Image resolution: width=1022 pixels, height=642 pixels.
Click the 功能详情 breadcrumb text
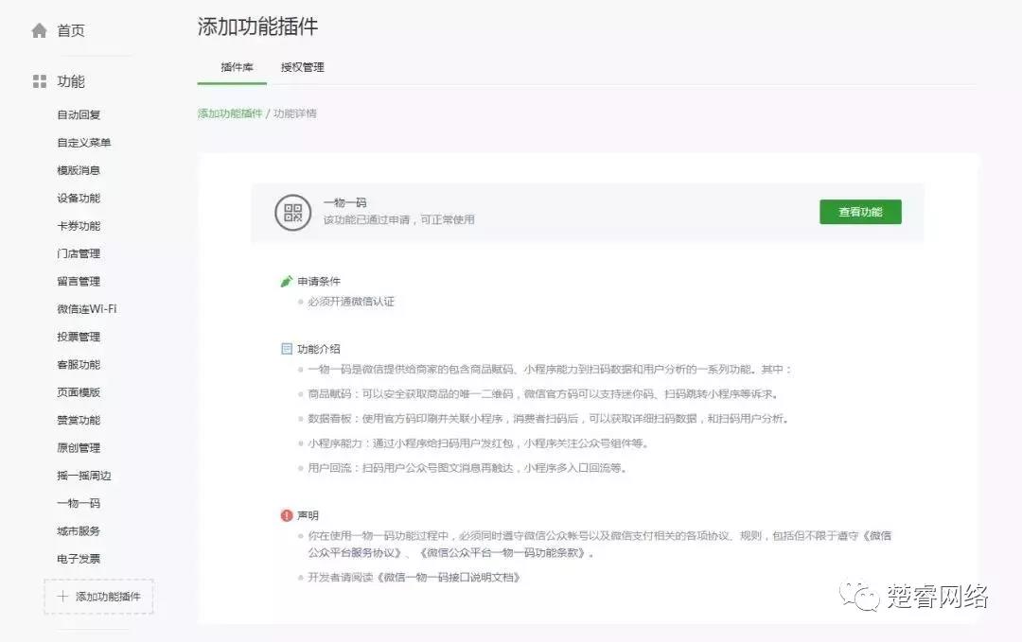pyautogui.click(x=295, y=113)
